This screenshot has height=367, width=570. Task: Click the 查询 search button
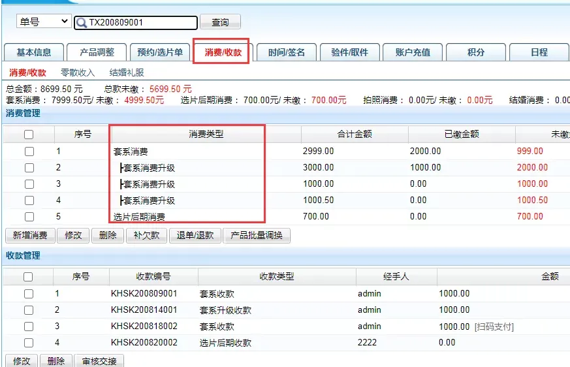220,22
